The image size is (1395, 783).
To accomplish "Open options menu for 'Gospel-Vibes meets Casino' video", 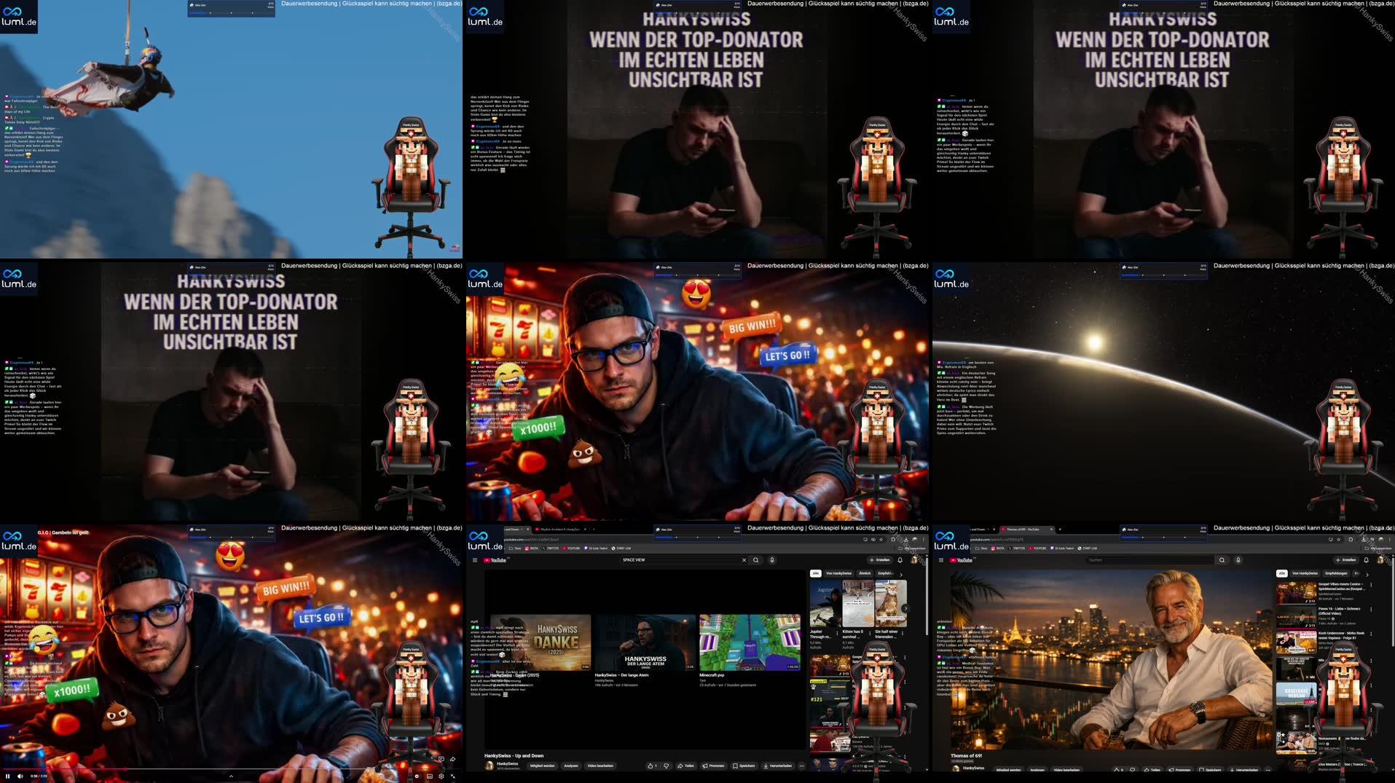I will point(1370,585).
